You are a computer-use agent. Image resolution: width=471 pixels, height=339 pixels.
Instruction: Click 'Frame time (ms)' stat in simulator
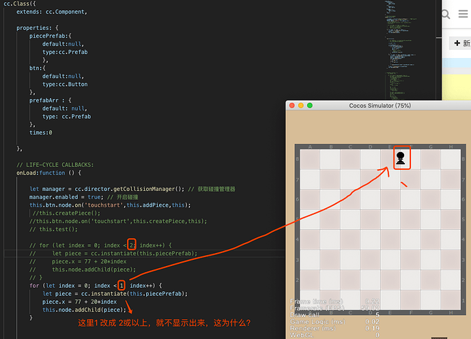point(316,301)
